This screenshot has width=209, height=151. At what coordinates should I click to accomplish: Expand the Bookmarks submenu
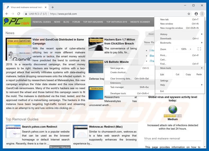[180, 43]
